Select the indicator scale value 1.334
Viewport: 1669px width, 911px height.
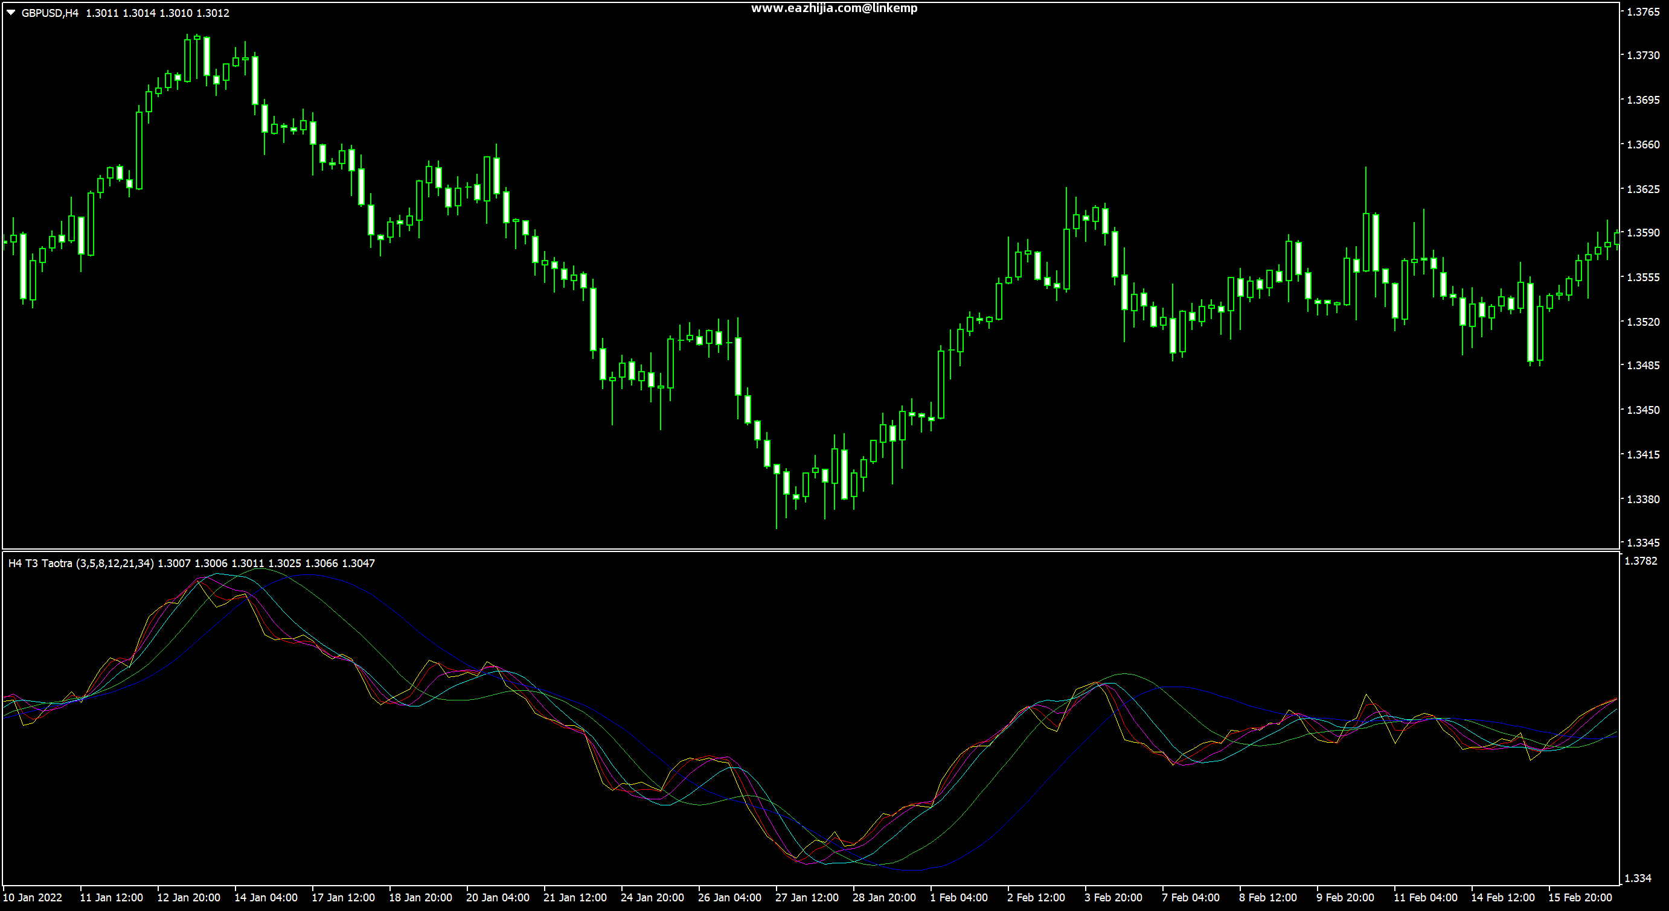pos(1639,878)
